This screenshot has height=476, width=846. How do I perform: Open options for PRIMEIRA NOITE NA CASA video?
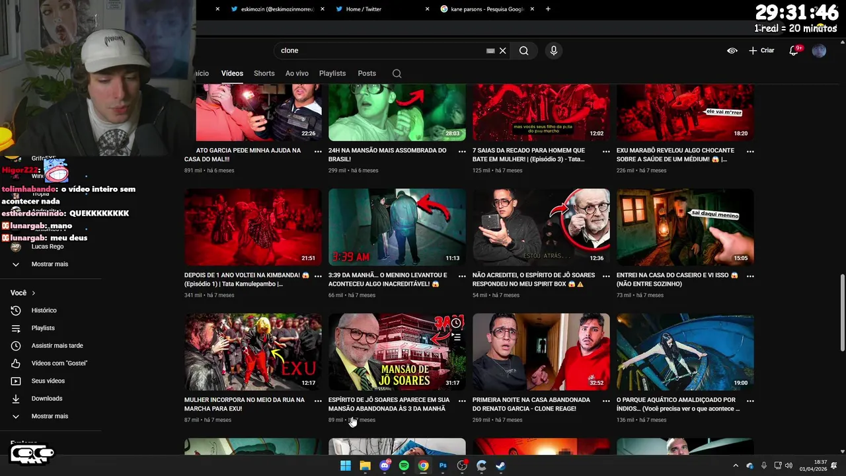pyautogui.click(x=606, y=401)
